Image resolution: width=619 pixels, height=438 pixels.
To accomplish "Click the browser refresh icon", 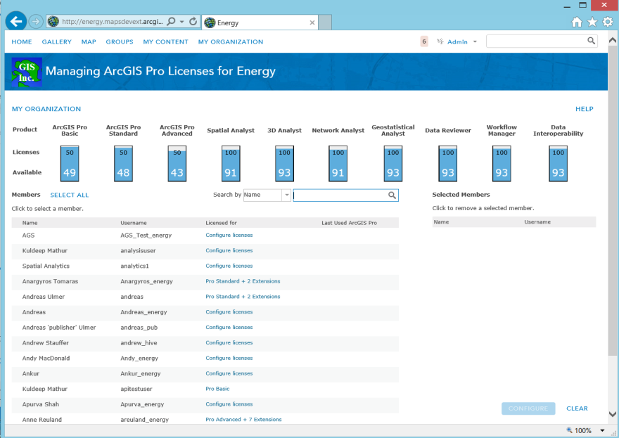I will click(193, 21).
